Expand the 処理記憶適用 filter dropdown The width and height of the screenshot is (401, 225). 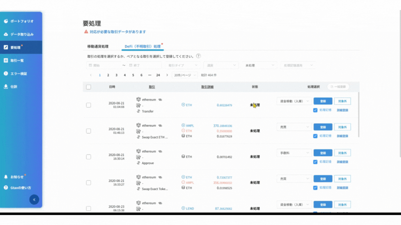pos(298,65)
